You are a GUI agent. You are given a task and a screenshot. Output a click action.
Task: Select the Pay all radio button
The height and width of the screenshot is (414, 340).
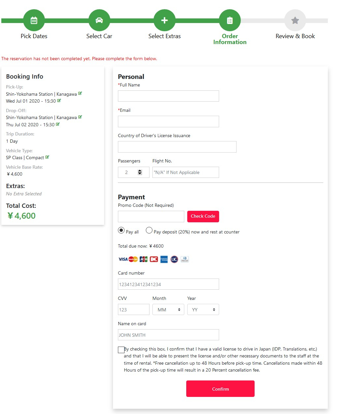121,231
